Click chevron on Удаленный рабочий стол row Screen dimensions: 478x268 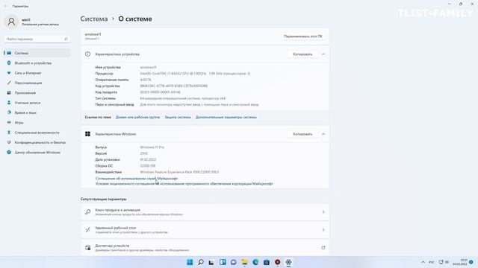pyautogui.click(x=323, y=230)
